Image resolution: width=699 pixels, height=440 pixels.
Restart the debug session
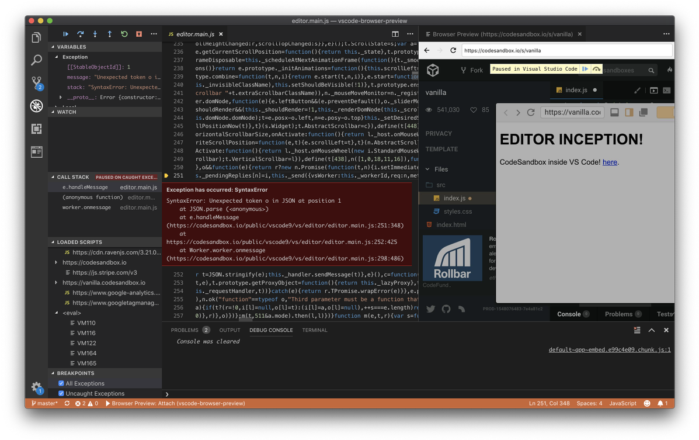[x=124, y=34]
